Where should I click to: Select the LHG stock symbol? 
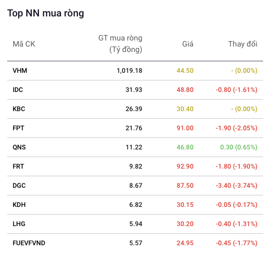pyautogui.click(x=19, y=224)
